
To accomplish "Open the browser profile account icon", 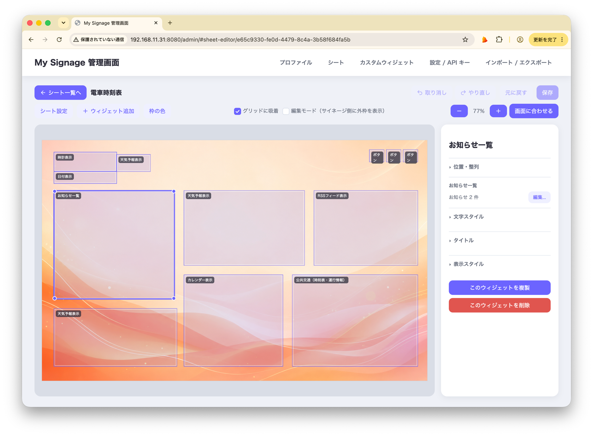I will (520, 40).
